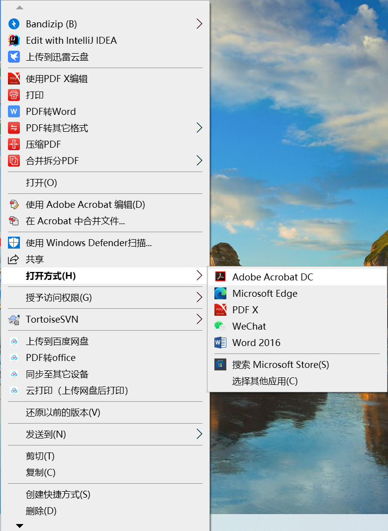Click the TortoiseSVN turtle icon
The height and width of the screenshot is (531, 388).
(x=14, y=319)
